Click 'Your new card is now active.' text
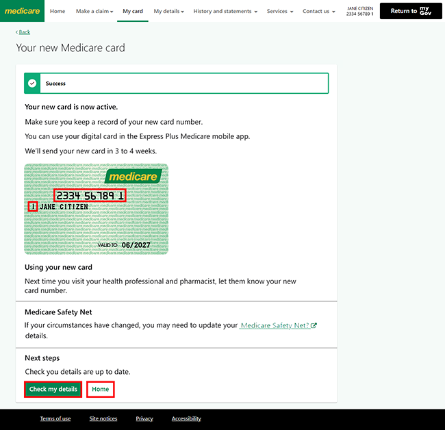Viewport: 445px width, 430px height. point(71,107)
